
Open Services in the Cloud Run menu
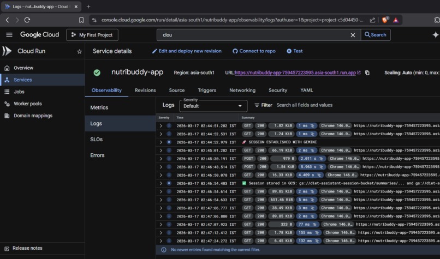click(x=43, y=80)
